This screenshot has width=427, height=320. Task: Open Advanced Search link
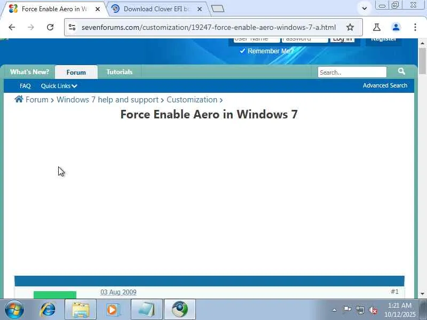click(x=385, y=85)
